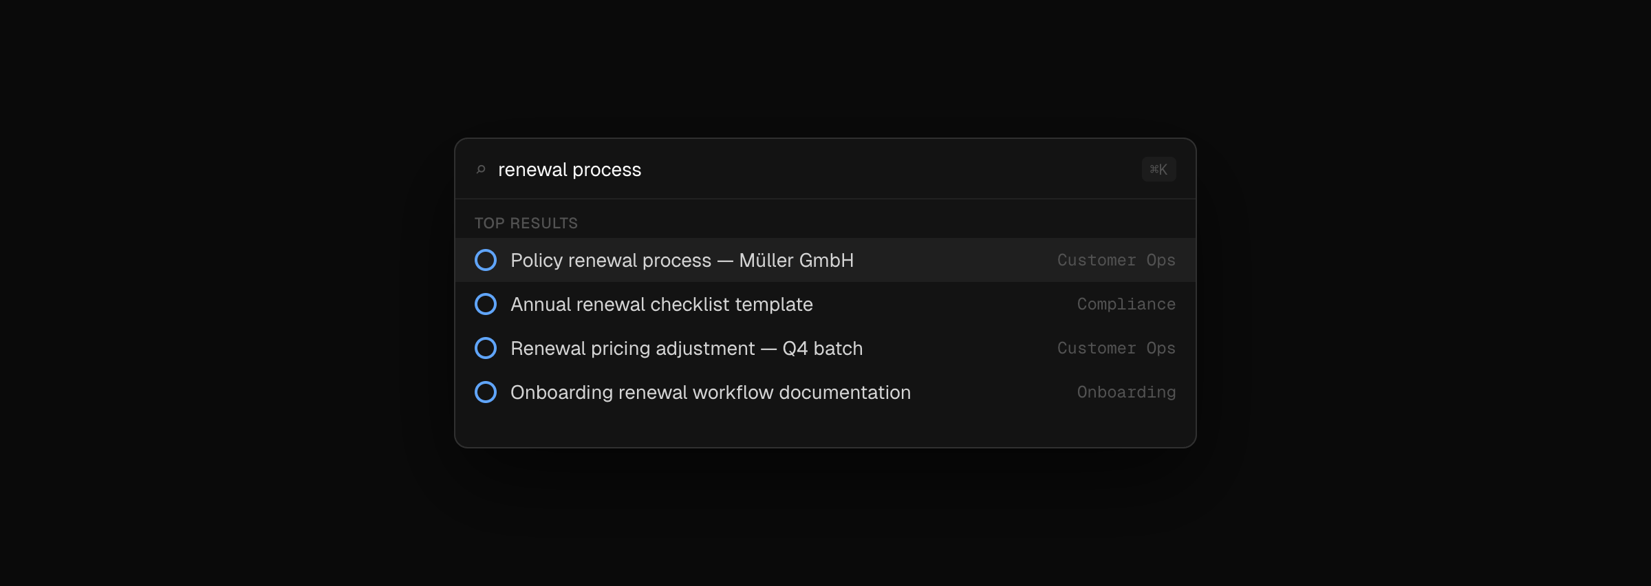
Task: Select Onboarding renewal workflow documentation result
Action: pos(710,392)
